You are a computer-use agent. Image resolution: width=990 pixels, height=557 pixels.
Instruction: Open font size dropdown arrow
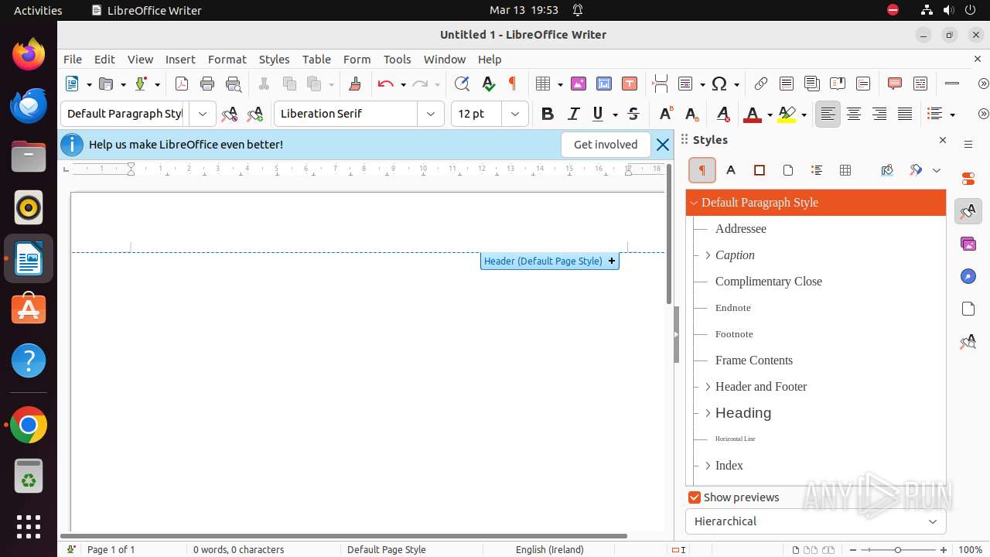(515, 114)
